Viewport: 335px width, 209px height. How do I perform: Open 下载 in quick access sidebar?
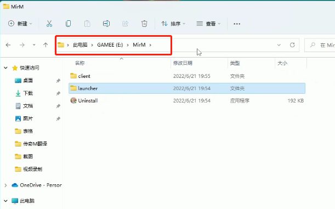coord(28,93)
